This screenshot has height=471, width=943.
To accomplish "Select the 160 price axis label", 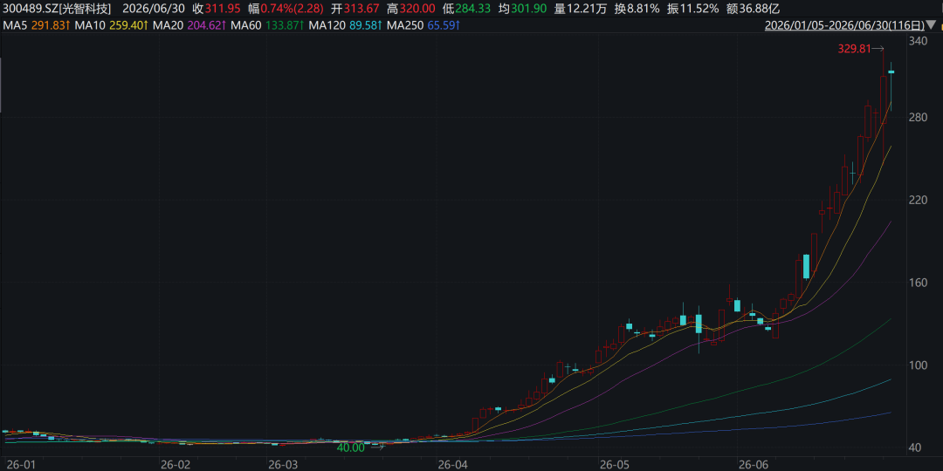I will tap(917, 282).
